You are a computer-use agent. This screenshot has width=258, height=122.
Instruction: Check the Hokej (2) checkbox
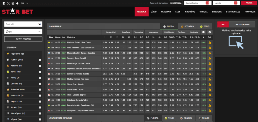tap(40, 78)
